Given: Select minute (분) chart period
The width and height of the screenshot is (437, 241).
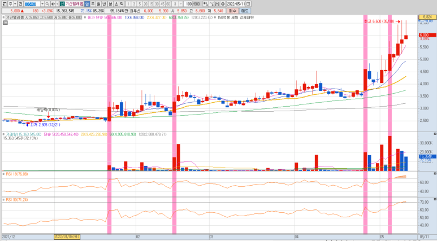Looking at the screenshot, I should [x=110, y=4].
